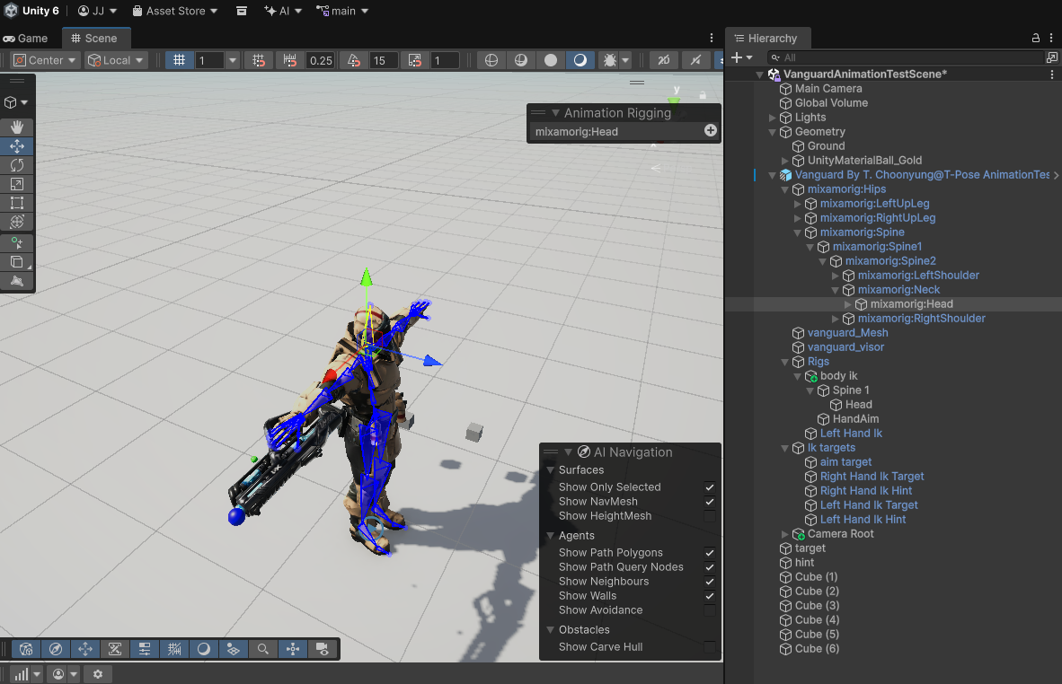This screenshot has width=1062, height=684.
Task: Toggle the crescent draw modes overlay button
Action: coord(203,649)
